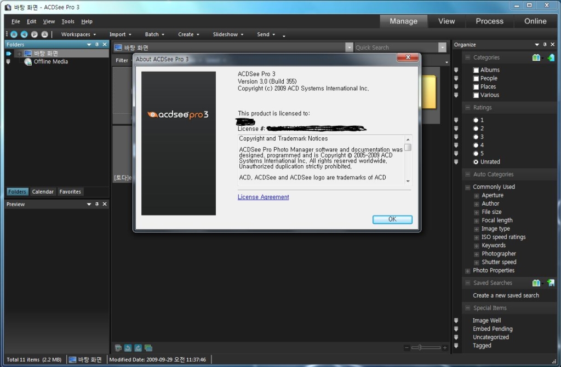Viewport: 561px width, 367px height.
Task: Open the File menu
Action: pyautogui.click(x=15, y=21)
